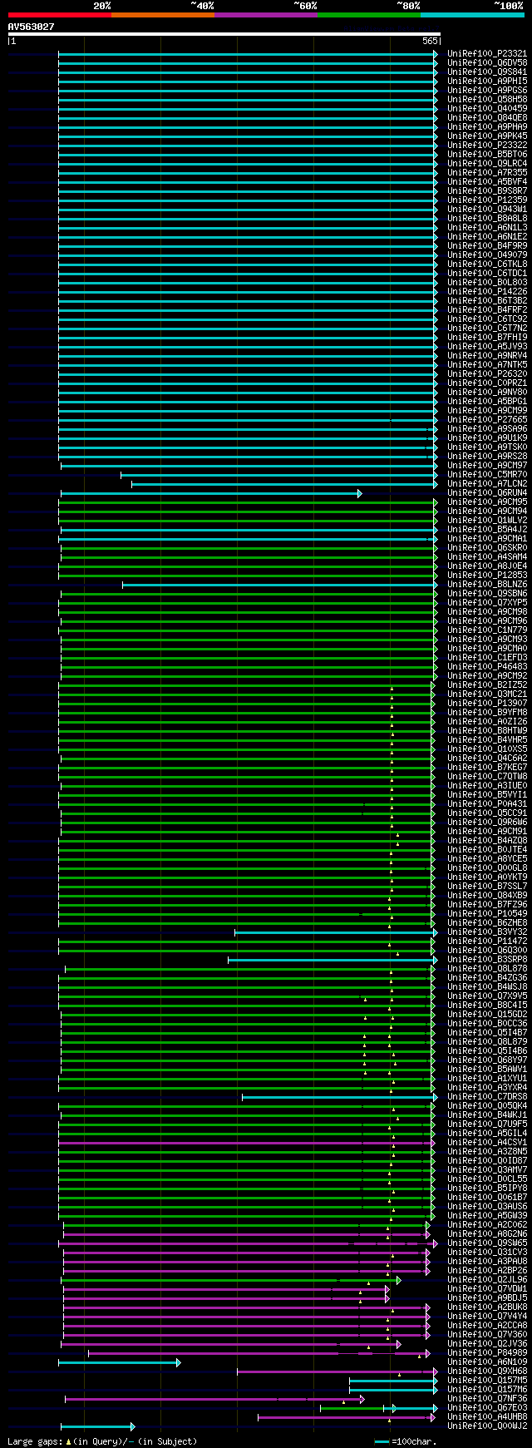Select hit label UniRef100_Q40459
Image resolution: width=532 pixels, height=1448 pixels.
[487, 108]
